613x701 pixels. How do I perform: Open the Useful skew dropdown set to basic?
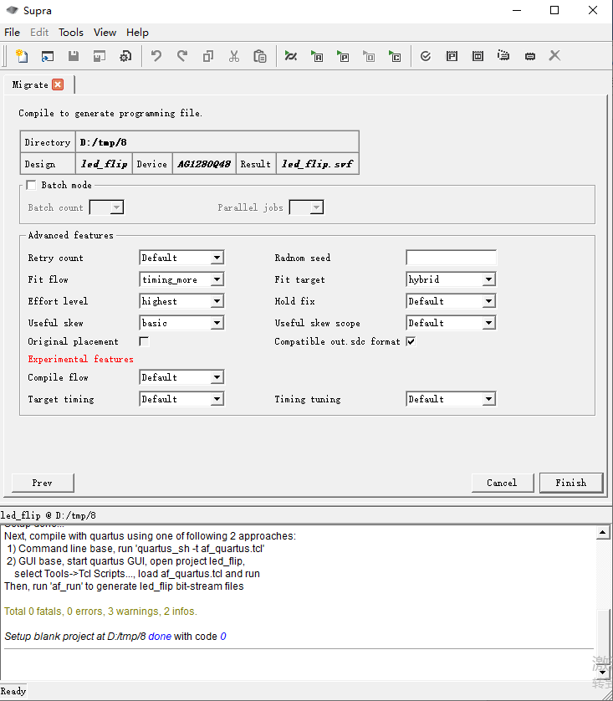pos(181,323)
